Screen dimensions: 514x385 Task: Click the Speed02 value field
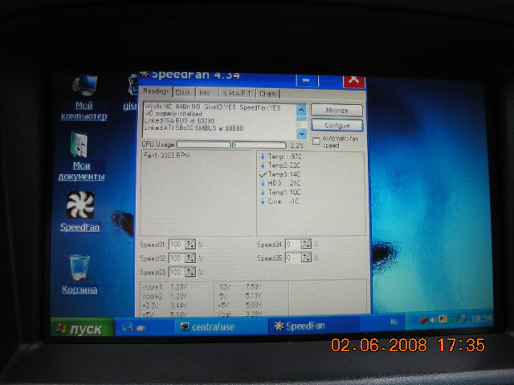pos(177,258)
